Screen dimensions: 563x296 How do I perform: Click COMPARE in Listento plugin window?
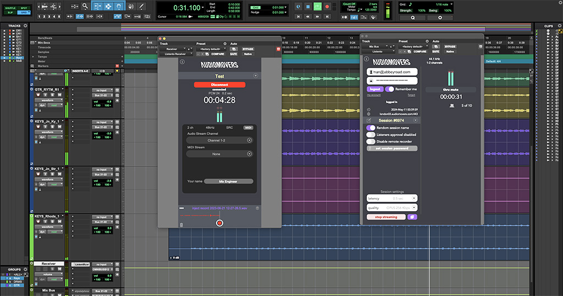tap(420, 52)
